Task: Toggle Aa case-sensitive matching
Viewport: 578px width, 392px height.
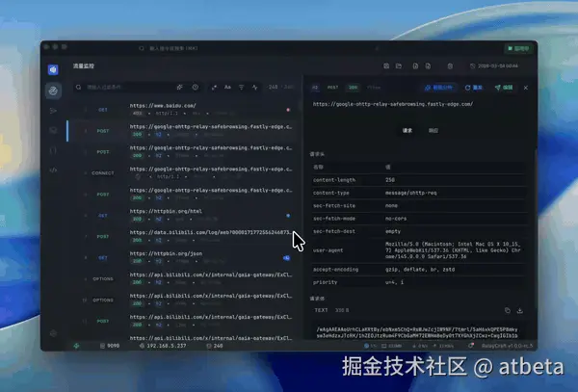Action: 227,88
